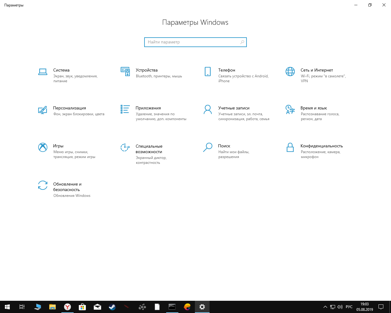Open the Персонализация paintbrush icon
391x313 pixels.
pyautogui.click(x=43, y=110)
